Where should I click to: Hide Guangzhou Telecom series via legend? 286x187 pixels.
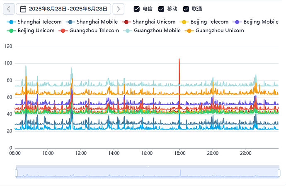click(89, 31)
